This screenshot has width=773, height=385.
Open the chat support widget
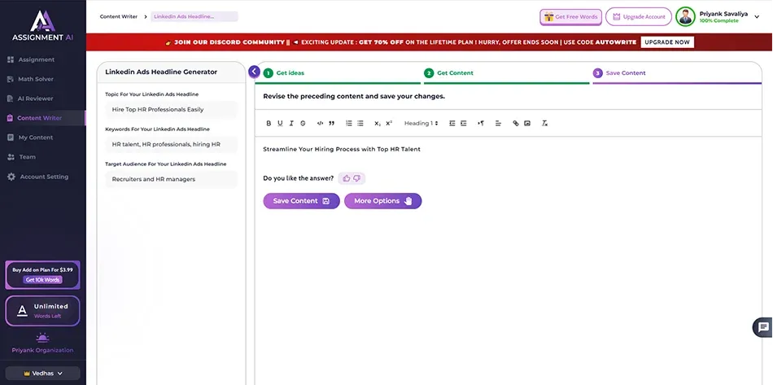point(762,327)
